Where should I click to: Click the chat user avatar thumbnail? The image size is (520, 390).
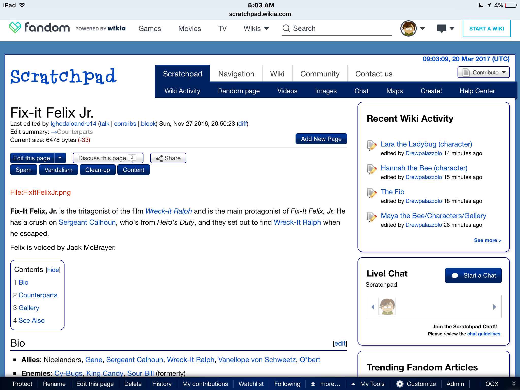(x=387, y=306)
